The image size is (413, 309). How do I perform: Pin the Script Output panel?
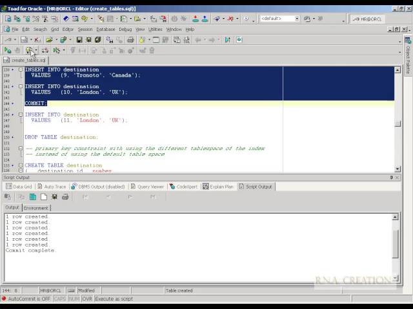click(x=392, y=178)
